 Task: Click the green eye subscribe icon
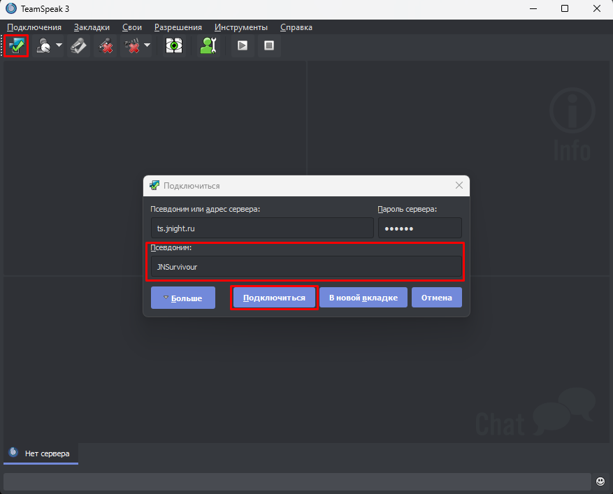point(173,46)
